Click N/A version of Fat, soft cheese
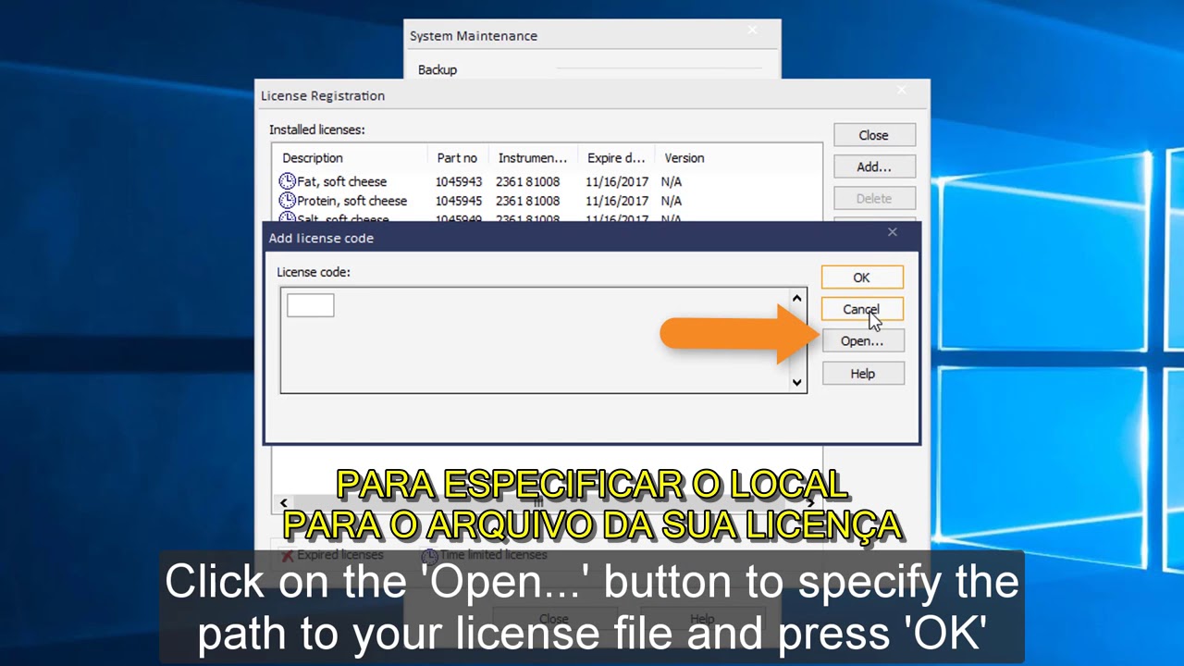Image resolution: width=1184 pixels, height=666 pixels. coord(671,181)
